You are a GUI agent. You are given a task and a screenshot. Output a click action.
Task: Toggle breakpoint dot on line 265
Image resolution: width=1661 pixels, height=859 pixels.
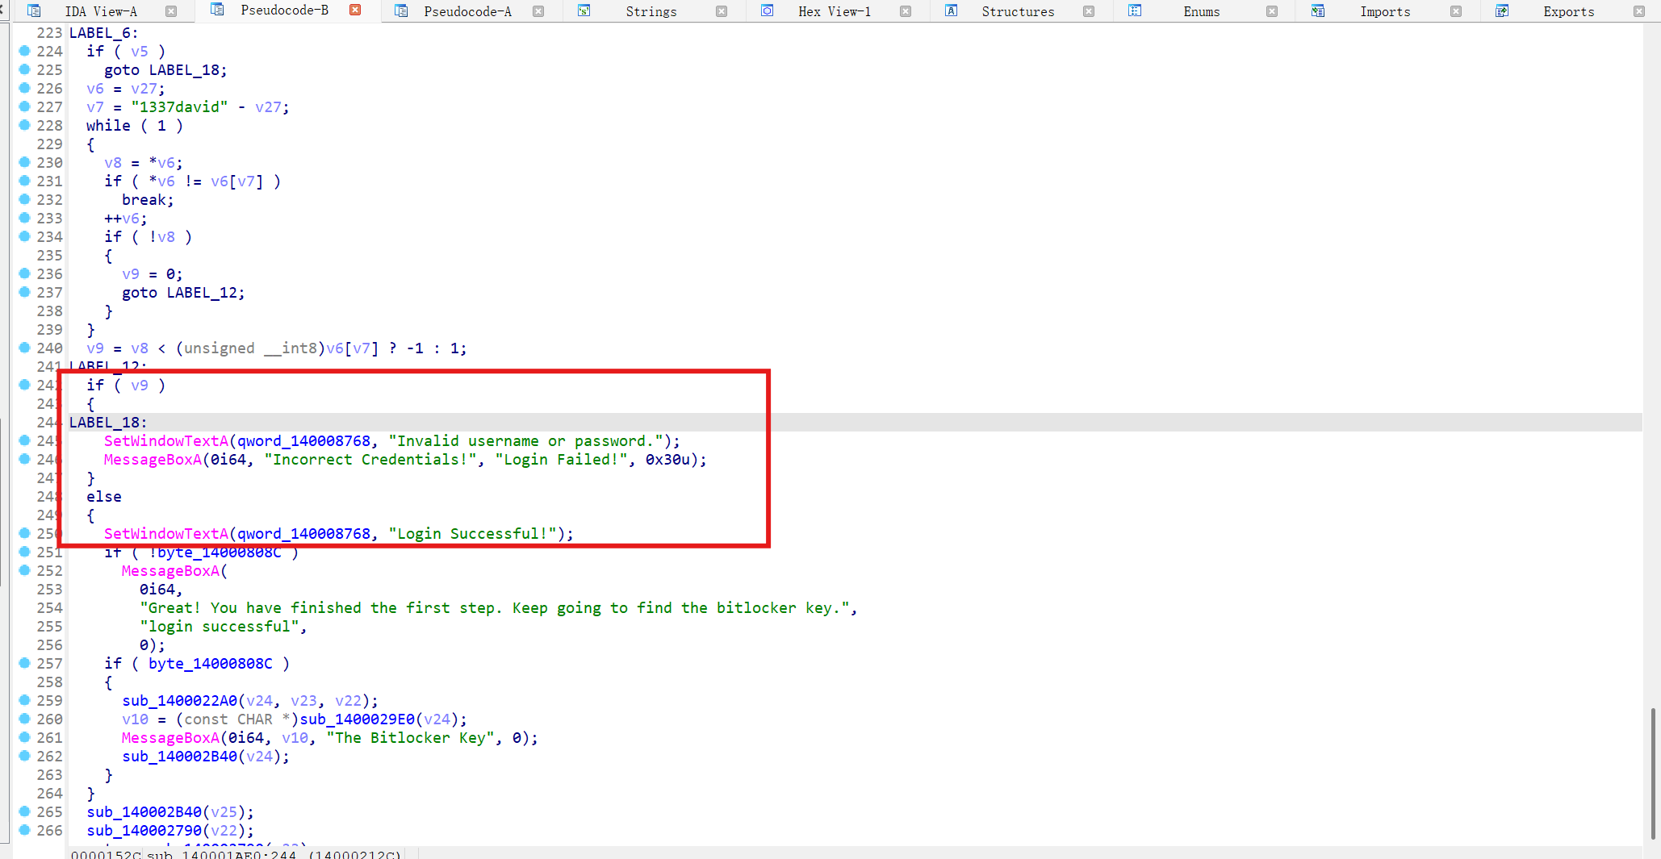click(x=24, y=811)
